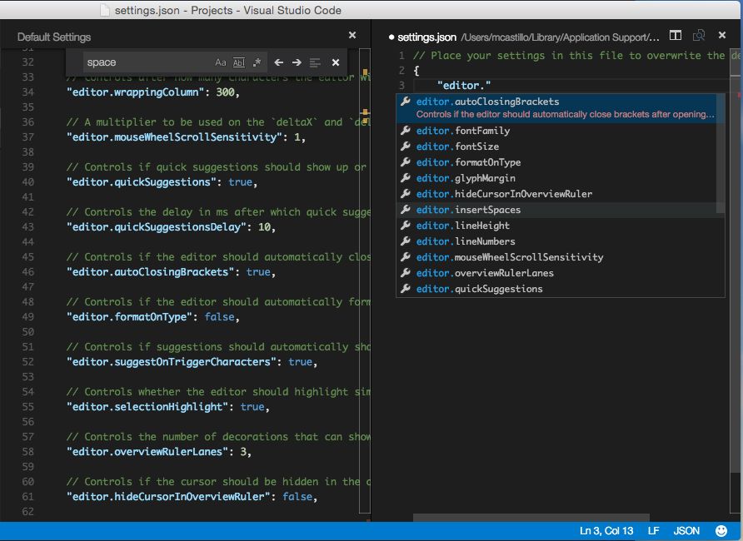Go to previous find match
Viewport: 743px width, 541px height.
(x=278, y=62)
